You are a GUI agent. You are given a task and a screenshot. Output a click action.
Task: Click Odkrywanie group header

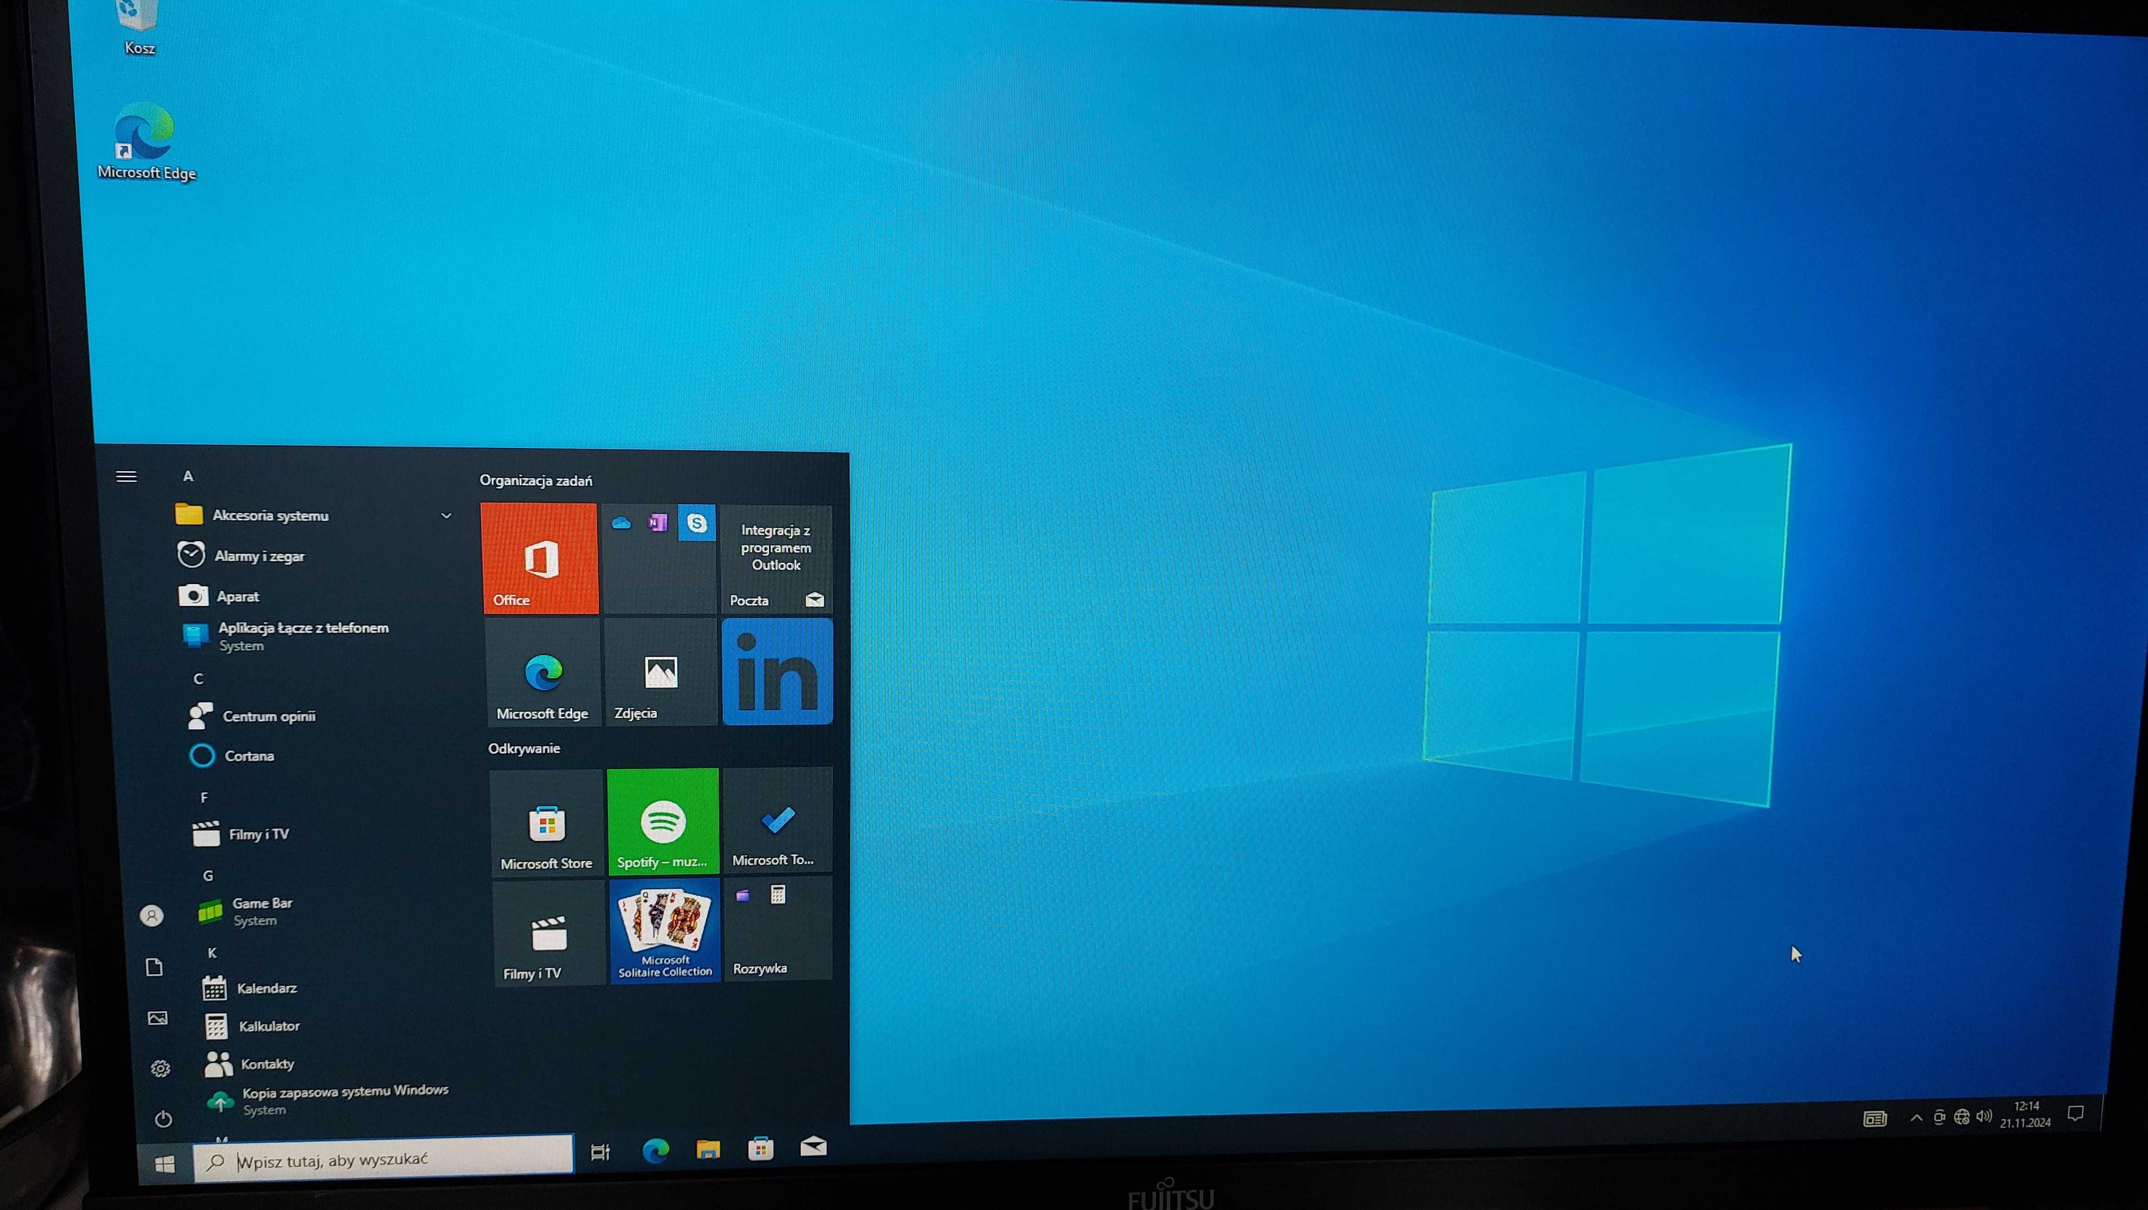[x=524, y=748]
